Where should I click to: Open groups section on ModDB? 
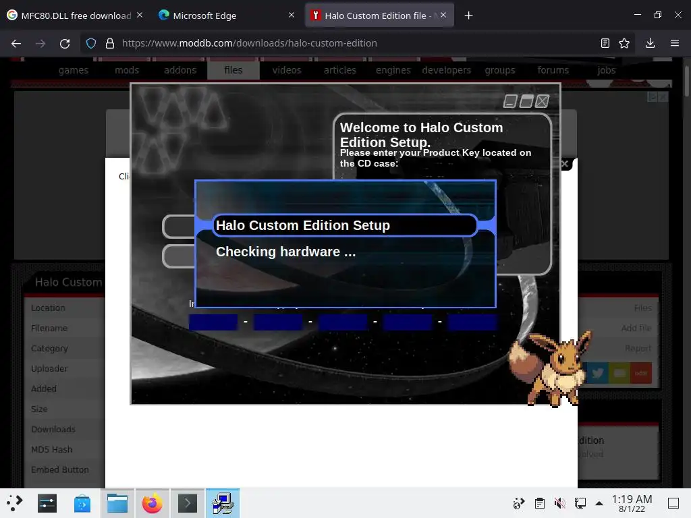pyautogui.click(x=500, y=70)
